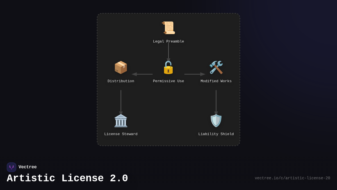This screenshot has width=337, height=190.
Task: Click the Modified Works node label
Action: point(216,81)
